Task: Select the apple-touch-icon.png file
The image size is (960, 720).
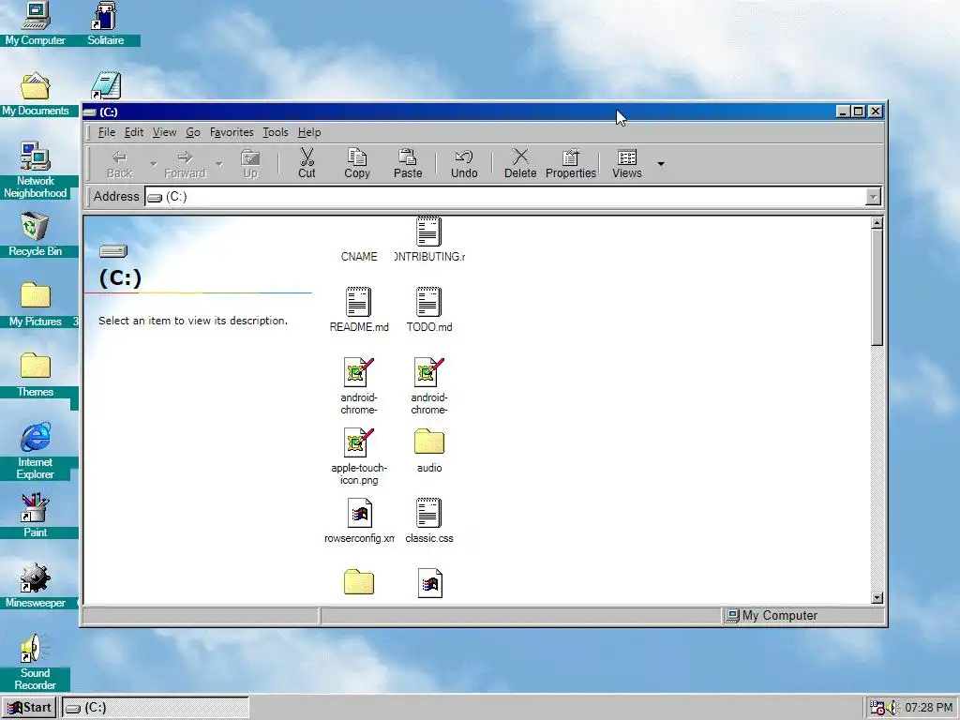Action: coord(359,457)
